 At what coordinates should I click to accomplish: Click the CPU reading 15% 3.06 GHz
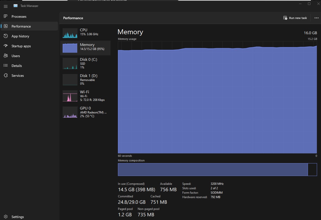89,34
